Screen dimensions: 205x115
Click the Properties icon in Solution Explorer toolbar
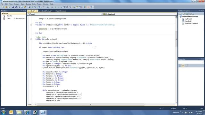pyautogui.click(x=180, y=14)
